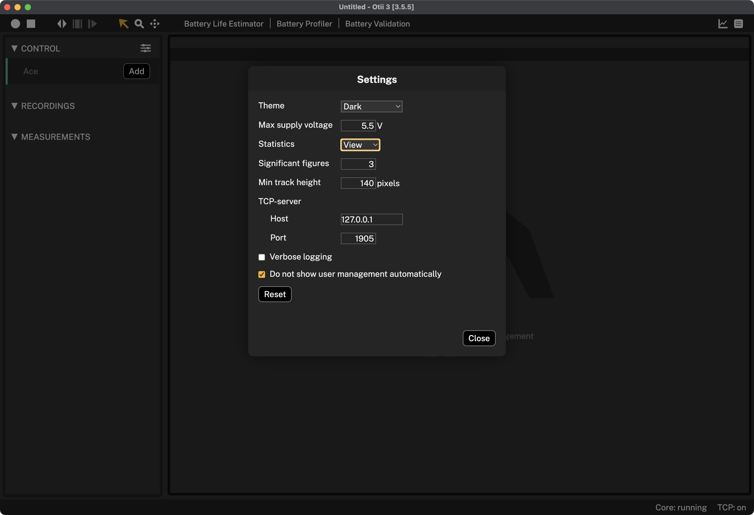Click the fit-width arrows toolbar icon
The image size is (754, 515).
62,24
